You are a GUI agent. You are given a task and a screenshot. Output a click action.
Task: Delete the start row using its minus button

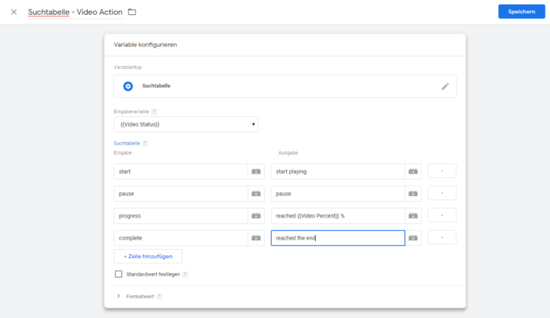pos(442,170)
